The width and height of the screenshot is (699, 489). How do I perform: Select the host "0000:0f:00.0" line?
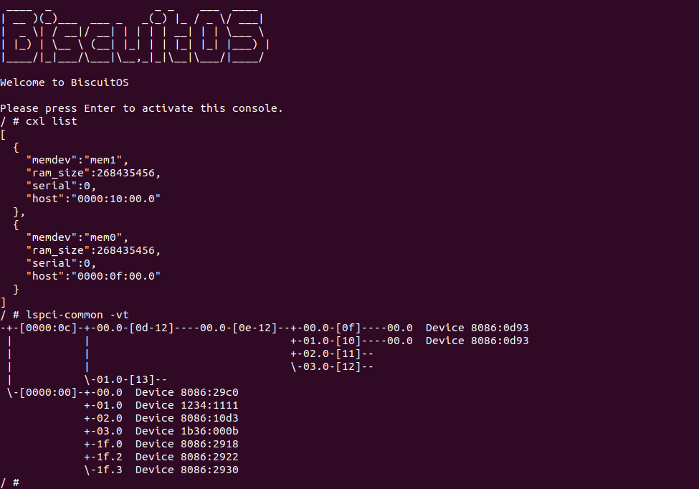coord(93,276)
